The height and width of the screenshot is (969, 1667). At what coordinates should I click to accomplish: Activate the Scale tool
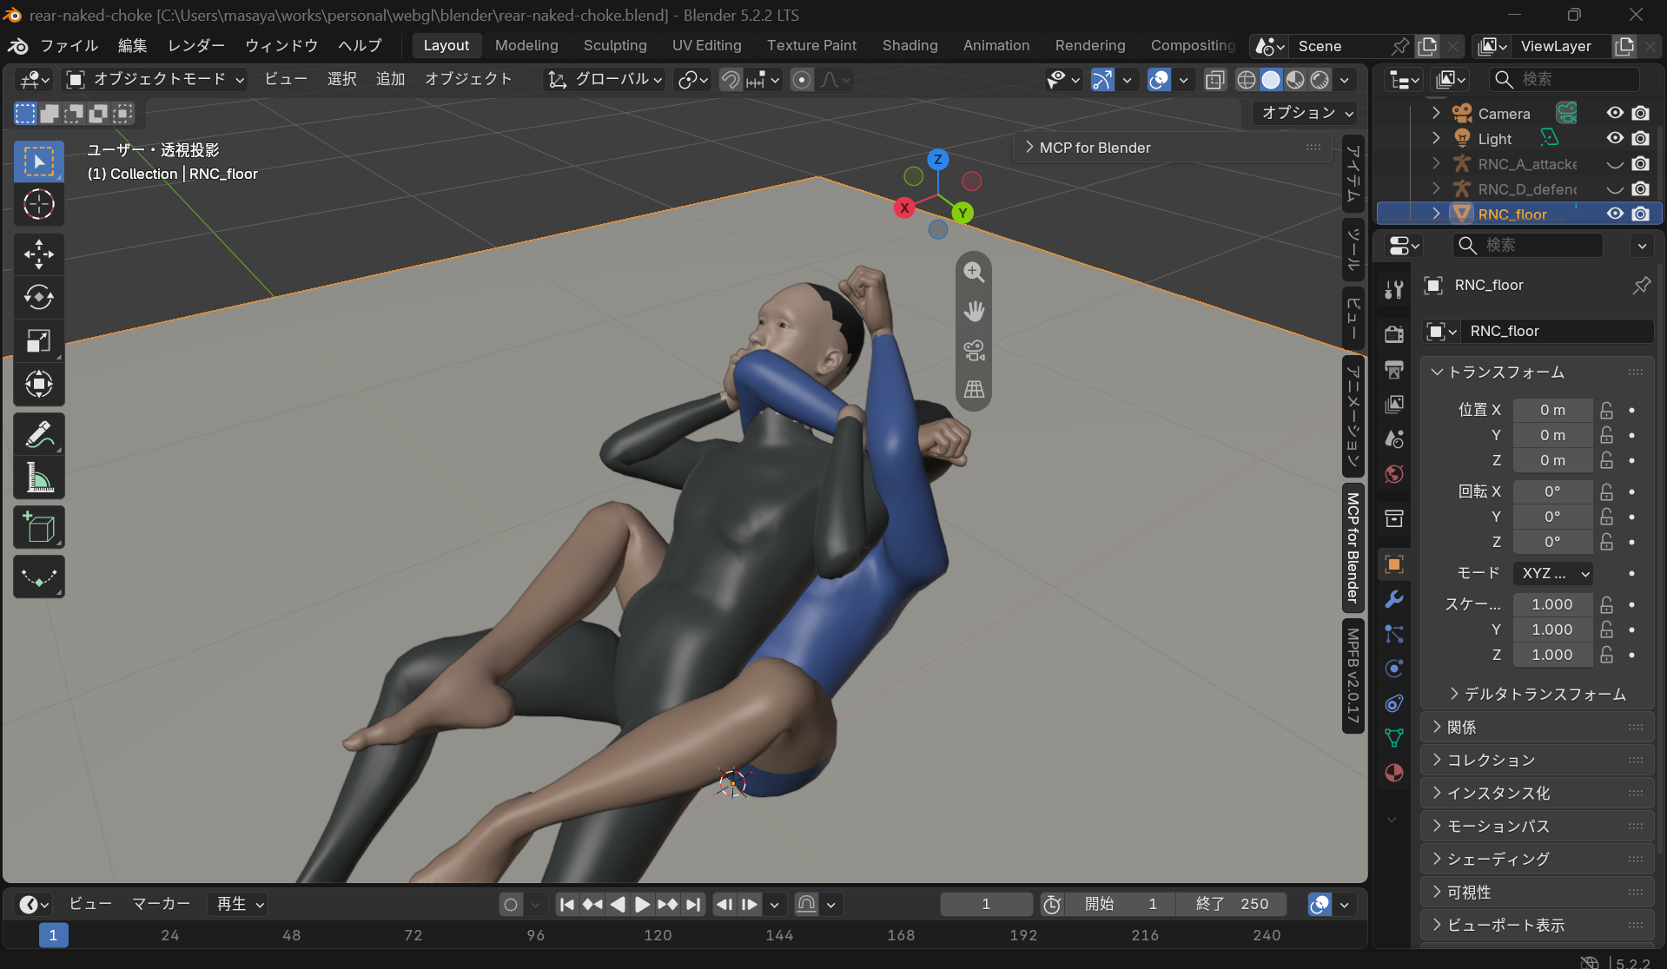point(39,341)
